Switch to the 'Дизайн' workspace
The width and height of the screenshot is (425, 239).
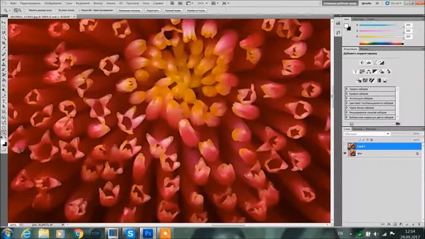[x=366, y=3]
